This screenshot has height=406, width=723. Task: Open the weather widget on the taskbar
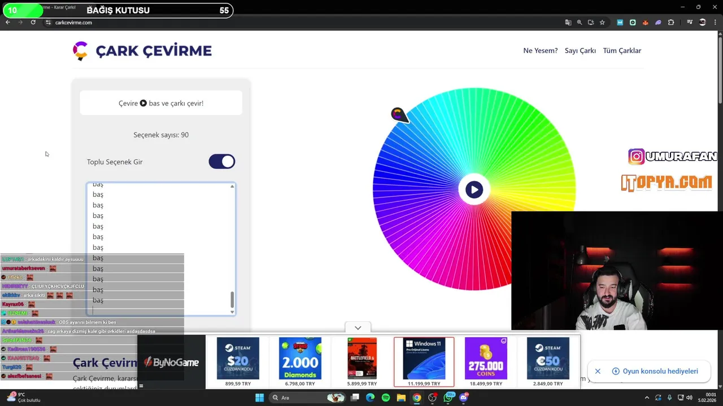(x=23, y=398)
